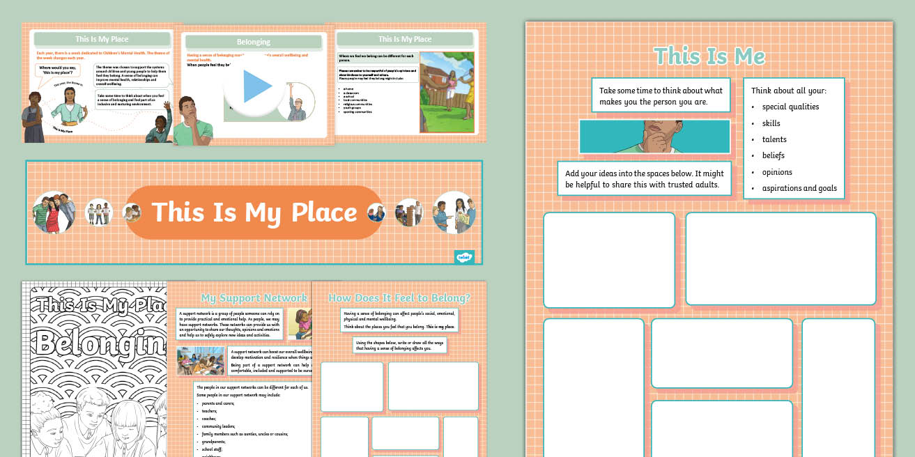This screenshot has height=457, width=915.
Task: Select the 'skills' bullet
Action: pos(771,123)
